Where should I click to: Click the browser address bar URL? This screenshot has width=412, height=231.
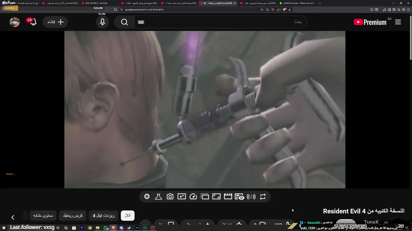144,10
